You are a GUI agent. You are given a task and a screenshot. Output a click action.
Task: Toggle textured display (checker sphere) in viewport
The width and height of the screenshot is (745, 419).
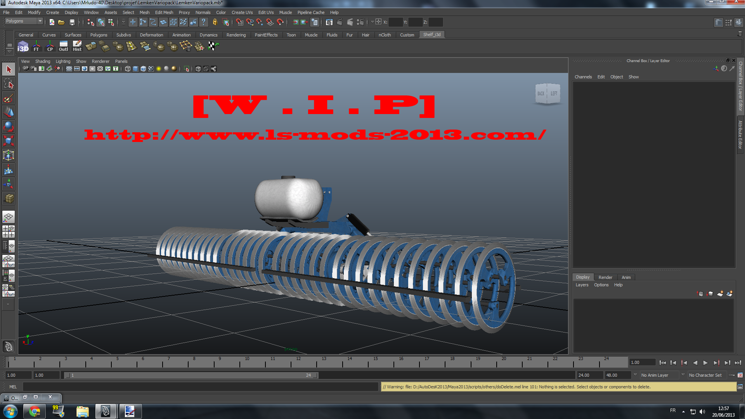[x=151, y=69]
